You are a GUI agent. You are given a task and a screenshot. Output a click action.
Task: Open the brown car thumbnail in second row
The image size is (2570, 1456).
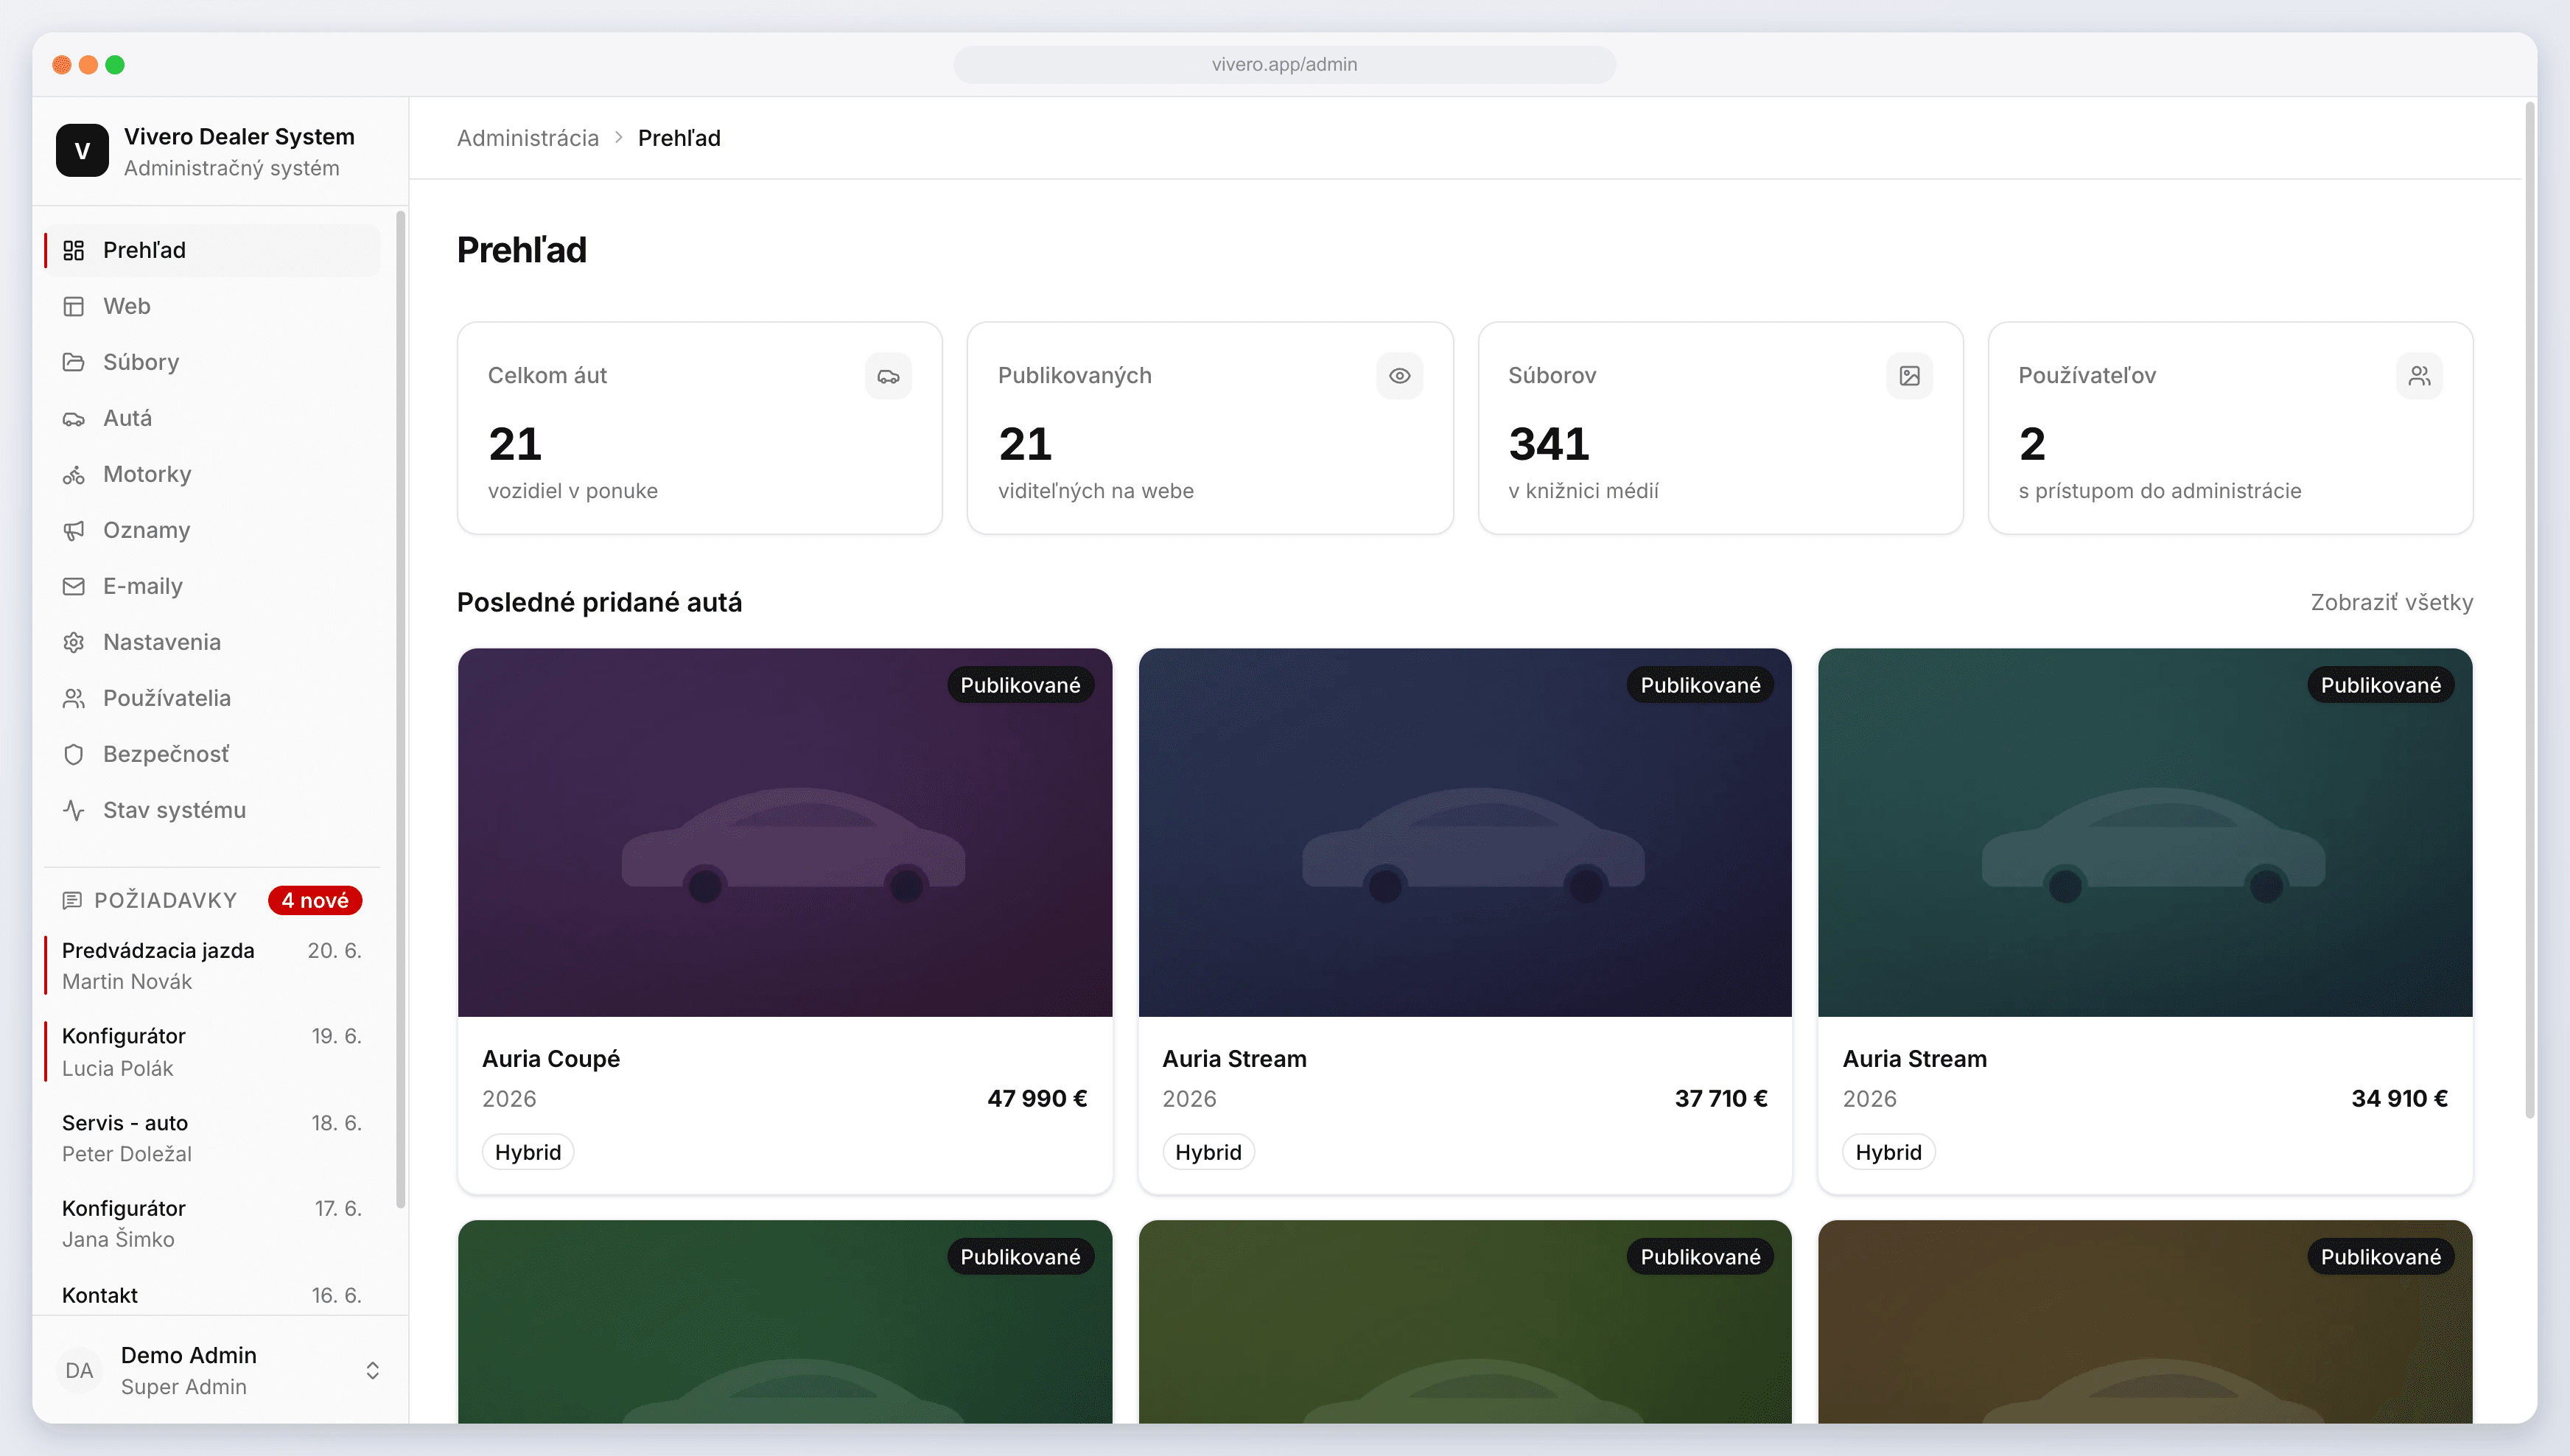click(x=2145, y=1321)
